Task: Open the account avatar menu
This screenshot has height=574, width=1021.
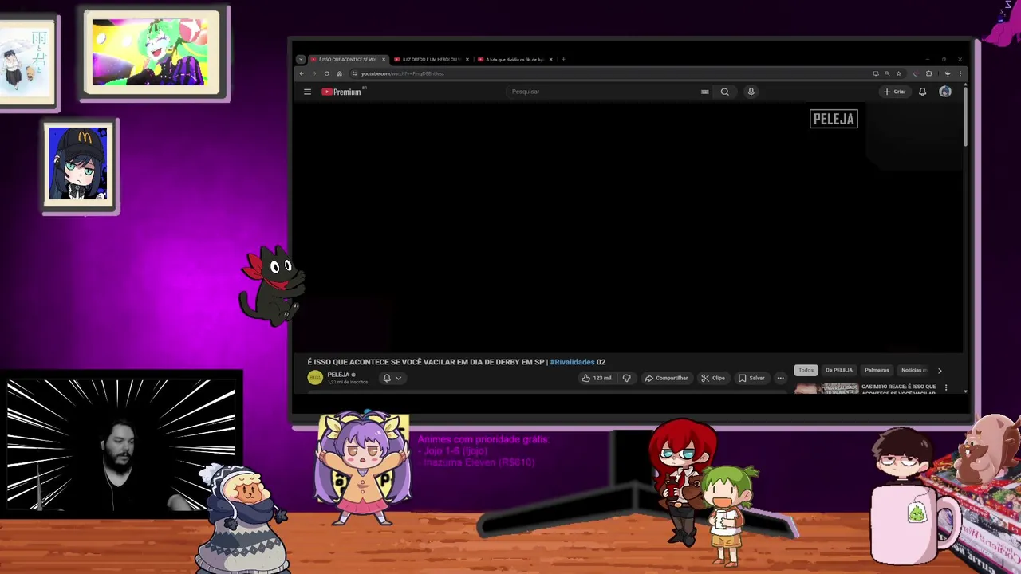Action: tap(945, 92)
